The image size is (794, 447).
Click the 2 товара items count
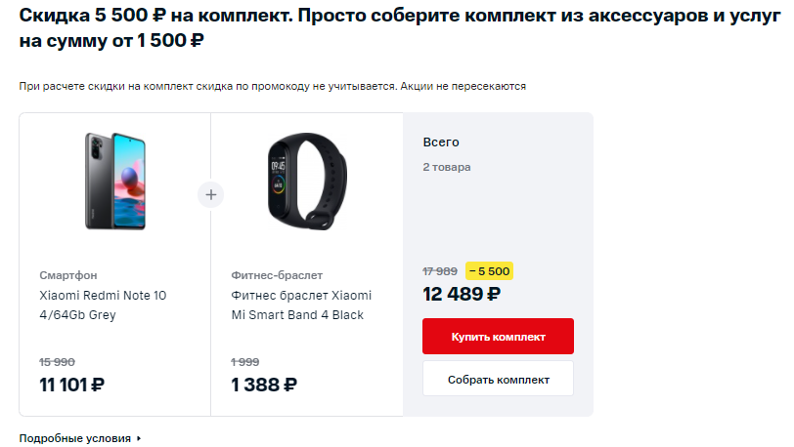(x=447, y=167)
